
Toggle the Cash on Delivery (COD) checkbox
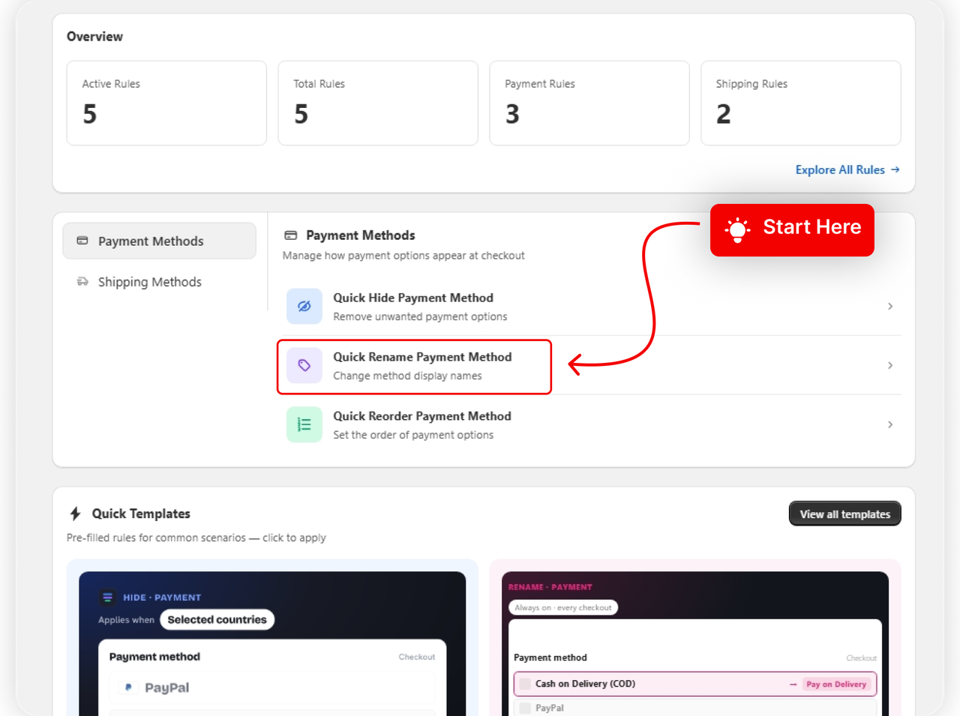pos(525,684)
